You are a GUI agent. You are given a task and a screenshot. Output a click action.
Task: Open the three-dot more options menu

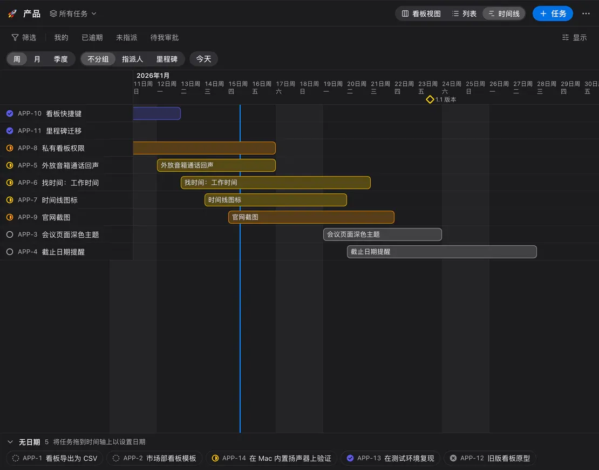pos(586,14)
